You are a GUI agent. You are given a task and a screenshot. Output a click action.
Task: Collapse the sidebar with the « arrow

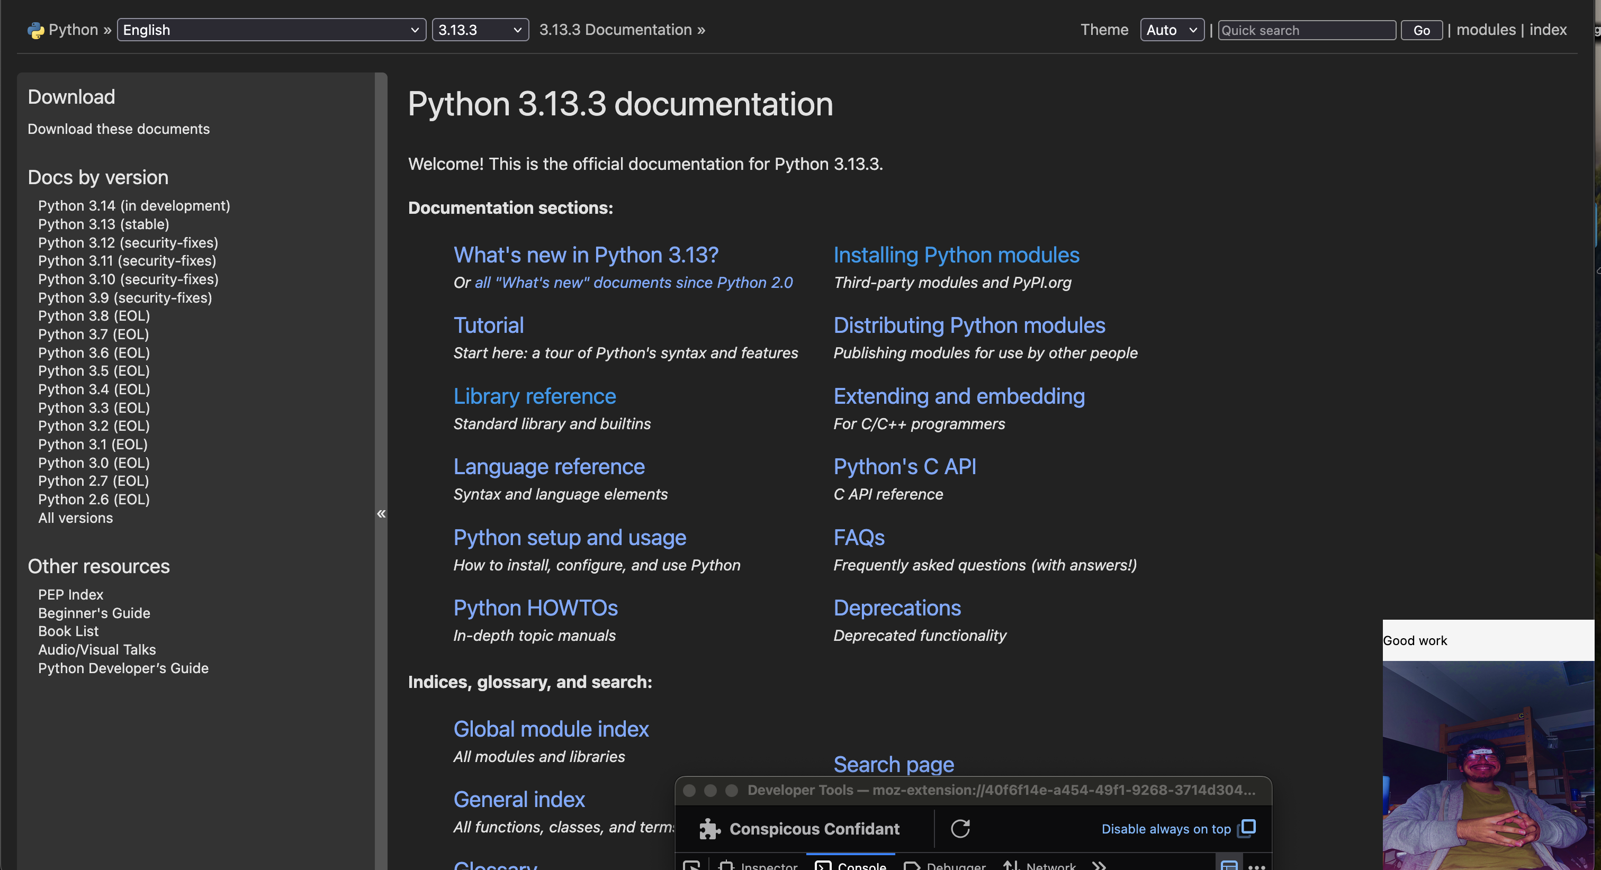point(381,513)
